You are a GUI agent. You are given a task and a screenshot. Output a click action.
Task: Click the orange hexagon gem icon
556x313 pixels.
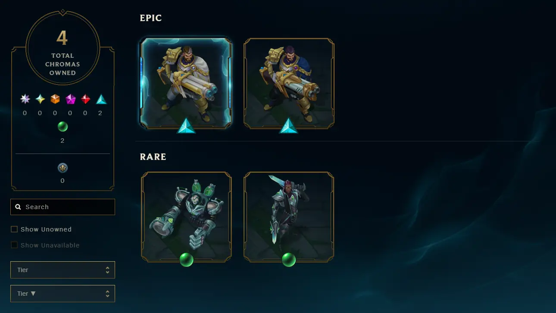click(x=55, y=99)
